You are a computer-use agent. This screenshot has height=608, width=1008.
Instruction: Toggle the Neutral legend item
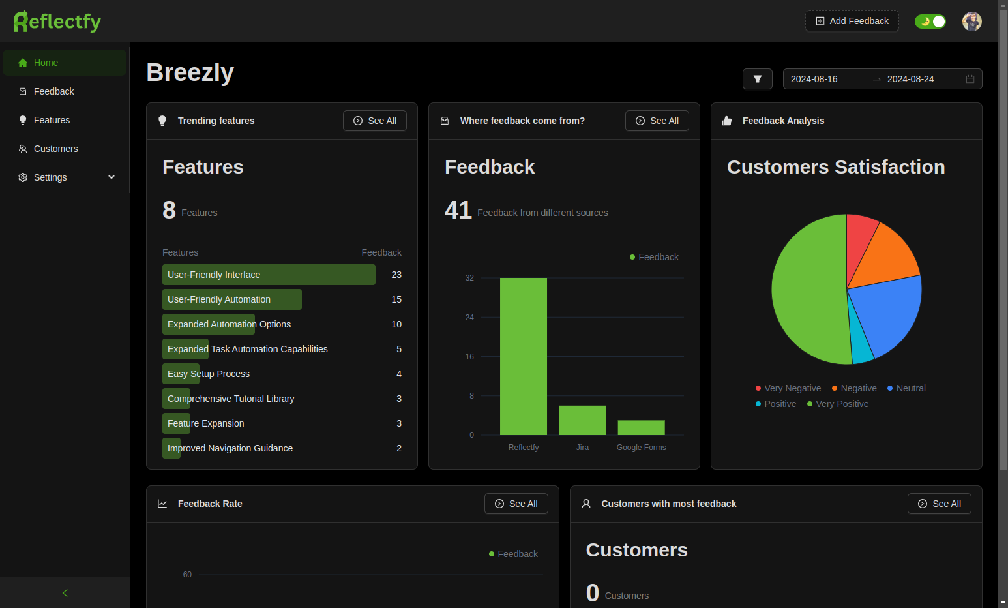(906, 388)
